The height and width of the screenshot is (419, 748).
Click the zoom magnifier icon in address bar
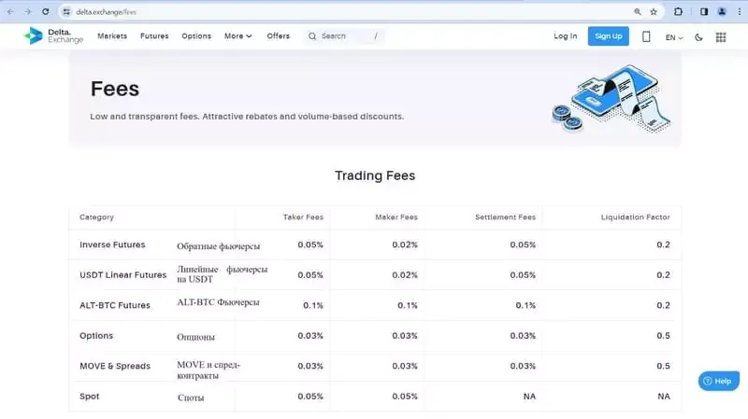(638, 12)
